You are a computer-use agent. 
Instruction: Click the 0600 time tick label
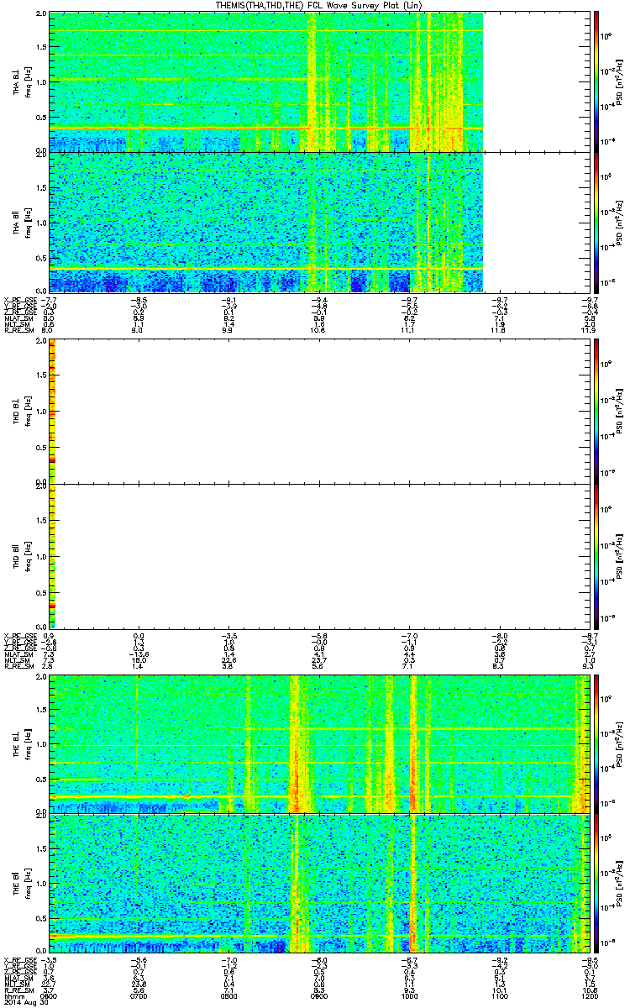tap(50, 995)
